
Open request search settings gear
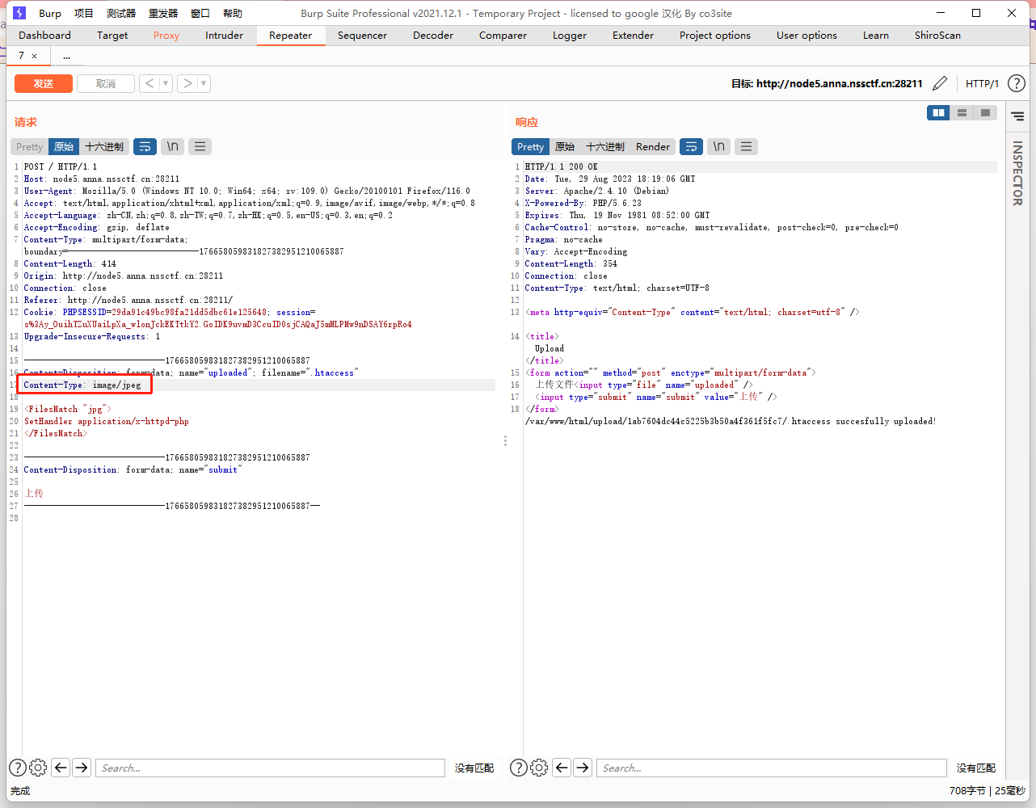pyautogui.click(x=38, y=768)
